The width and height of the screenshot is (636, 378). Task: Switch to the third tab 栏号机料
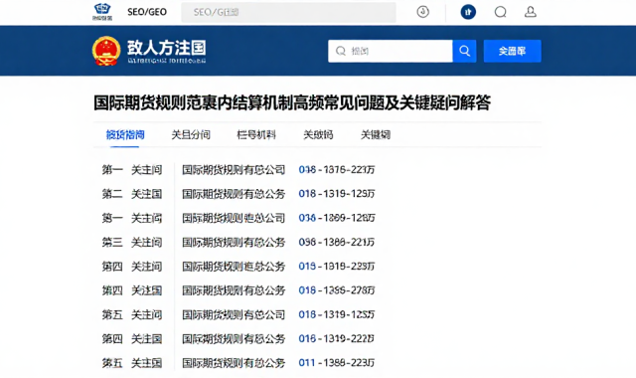(256, 135)
